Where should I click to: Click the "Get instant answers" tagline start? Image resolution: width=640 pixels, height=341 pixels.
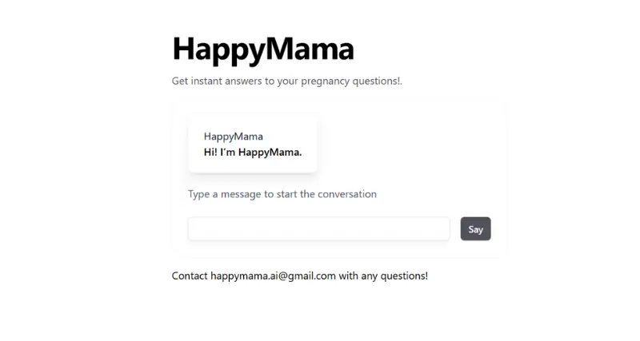coord(190,81)
